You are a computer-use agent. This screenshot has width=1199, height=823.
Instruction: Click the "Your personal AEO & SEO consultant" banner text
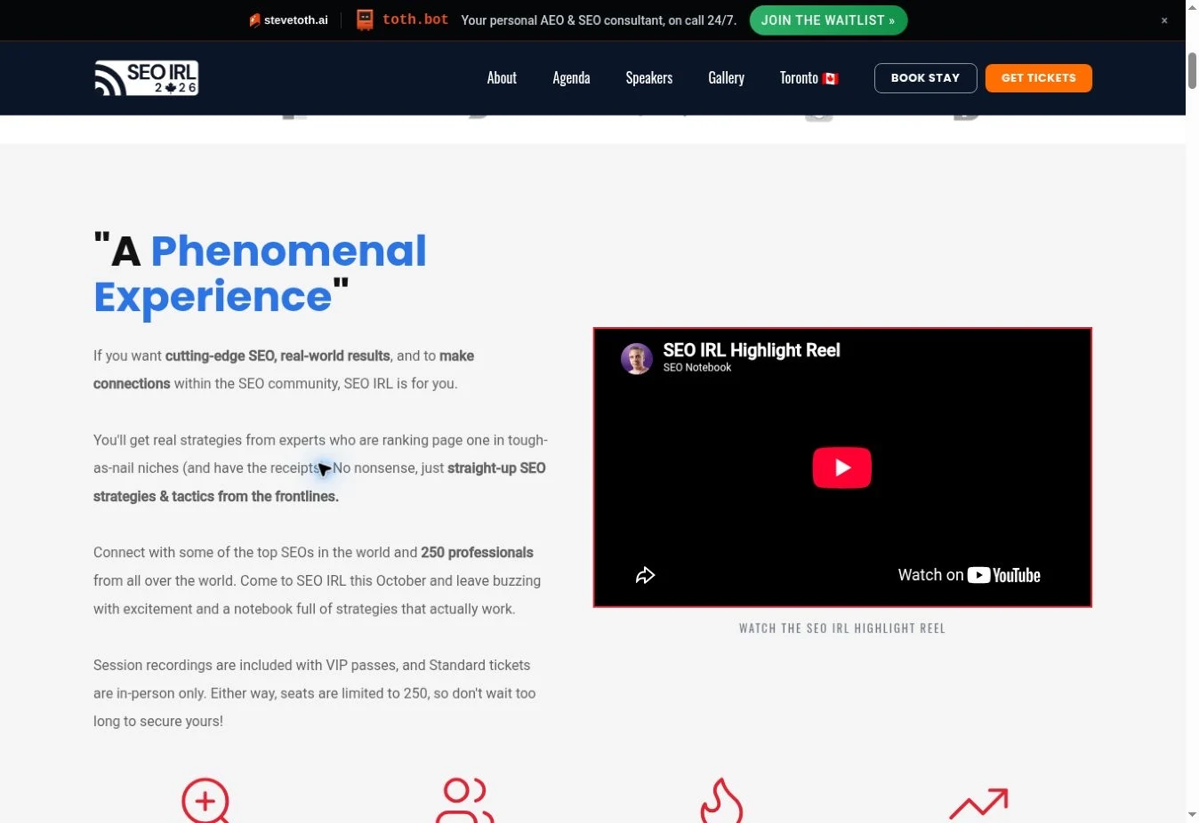tap(599, 20)
